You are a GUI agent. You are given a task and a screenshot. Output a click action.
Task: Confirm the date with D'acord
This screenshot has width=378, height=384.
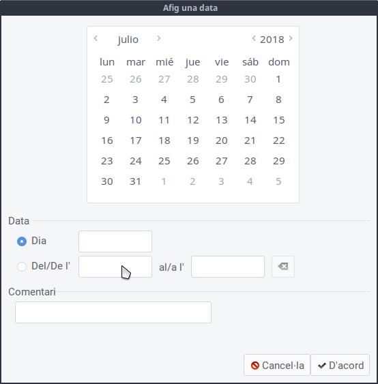(340, 365)
